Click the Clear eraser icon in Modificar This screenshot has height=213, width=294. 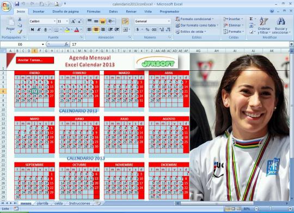[251, 32]
